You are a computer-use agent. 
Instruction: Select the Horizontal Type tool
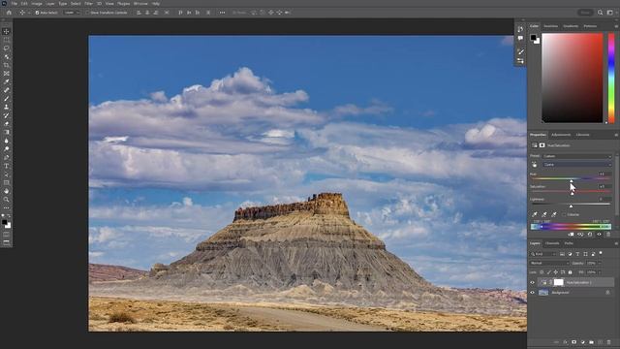7,166
